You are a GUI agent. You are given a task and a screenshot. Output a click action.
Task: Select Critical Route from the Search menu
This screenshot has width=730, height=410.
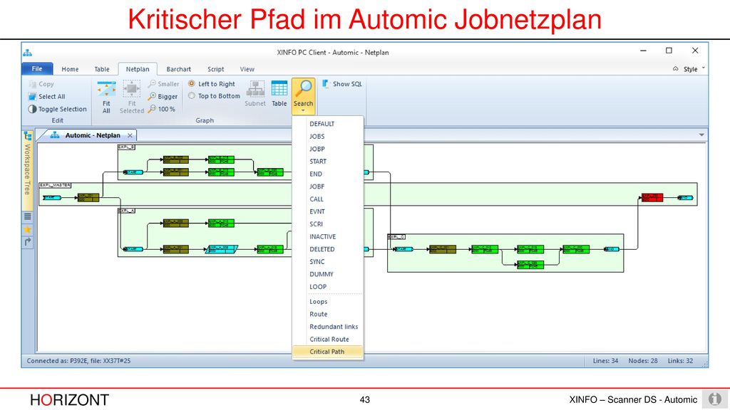coord(328,340)
